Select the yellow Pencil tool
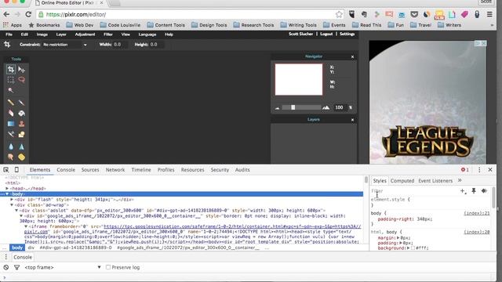The height and width of the screenshot is (282, 502). pos(11,103)
